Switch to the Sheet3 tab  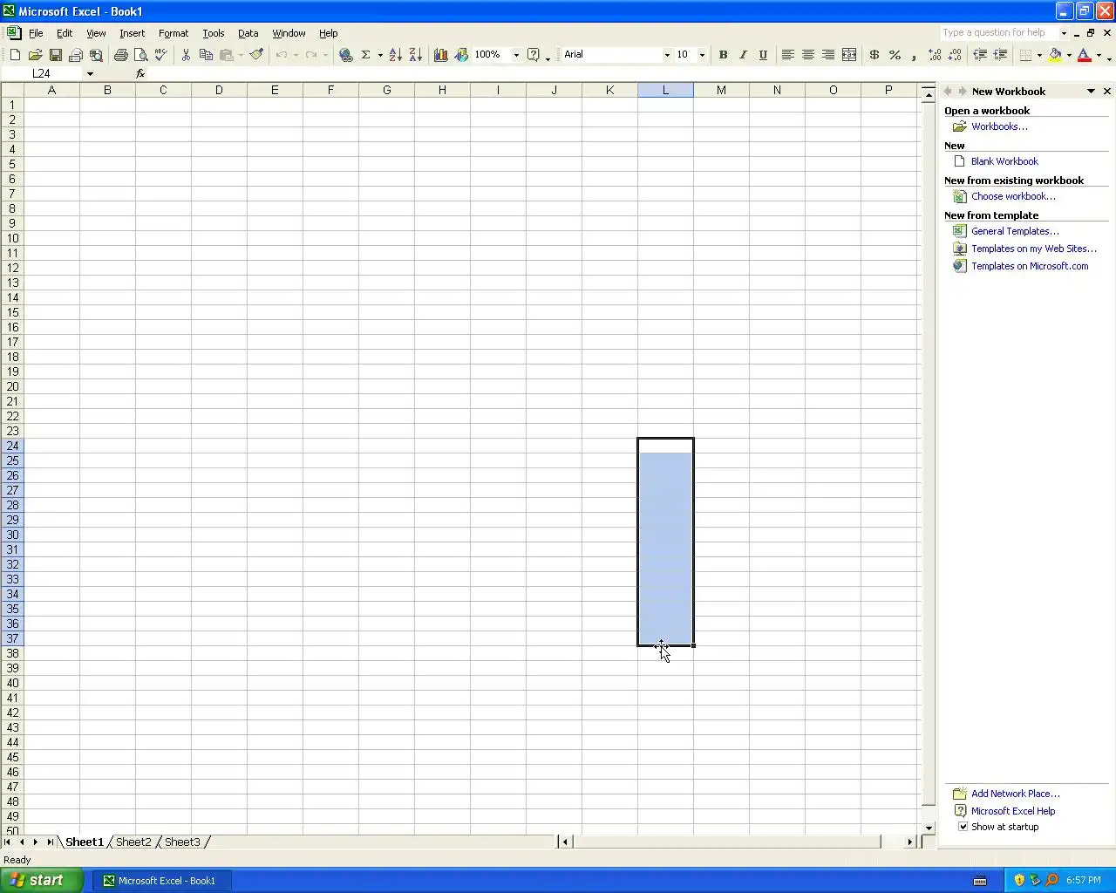tap(183, 842)
